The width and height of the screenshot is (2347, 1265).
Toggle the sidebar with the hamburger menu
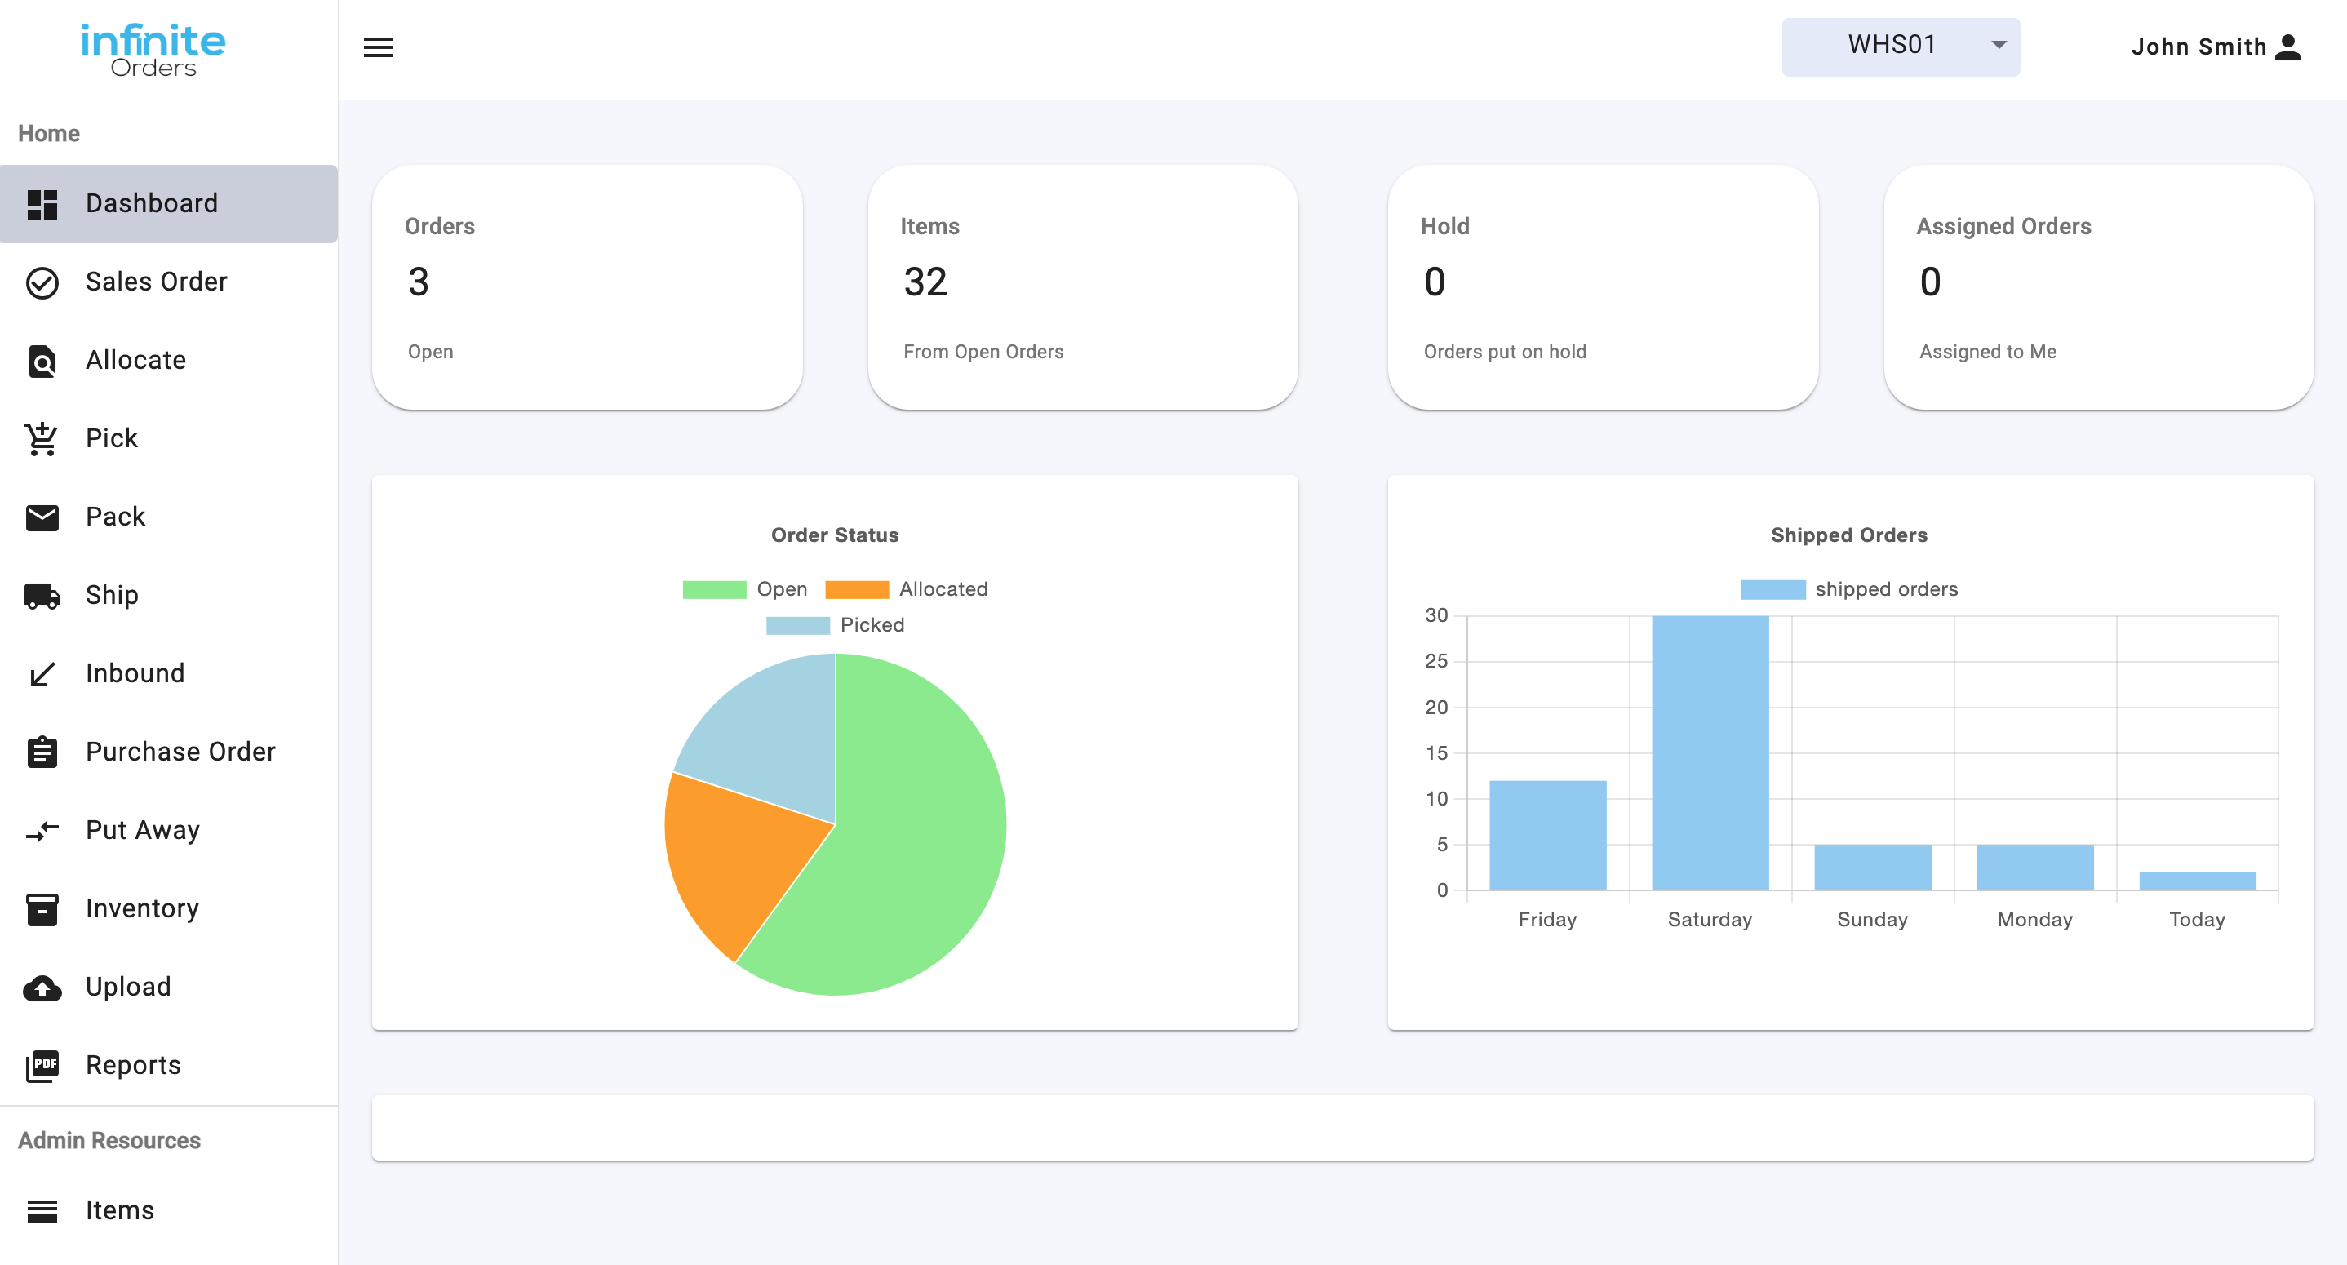click(x=378, y=47)
